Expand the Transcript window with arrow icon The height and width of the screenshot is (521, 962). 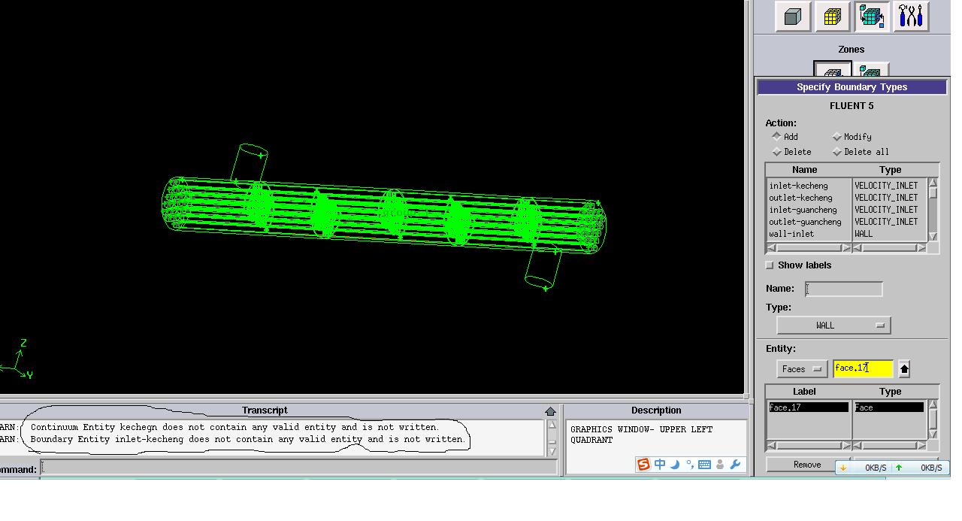coord(550,411)
